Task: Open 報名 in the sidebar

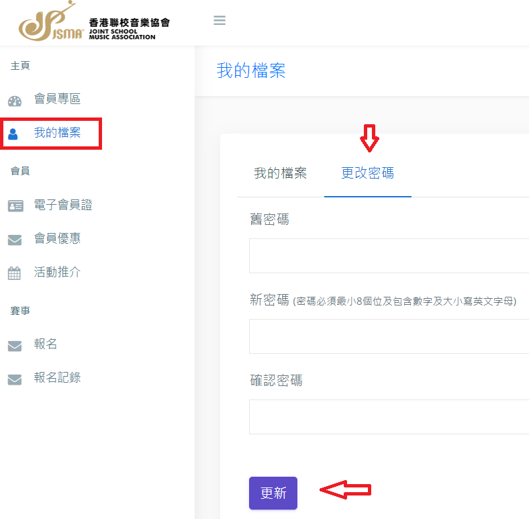Action: pyautogui.click(x=45, y=344)
